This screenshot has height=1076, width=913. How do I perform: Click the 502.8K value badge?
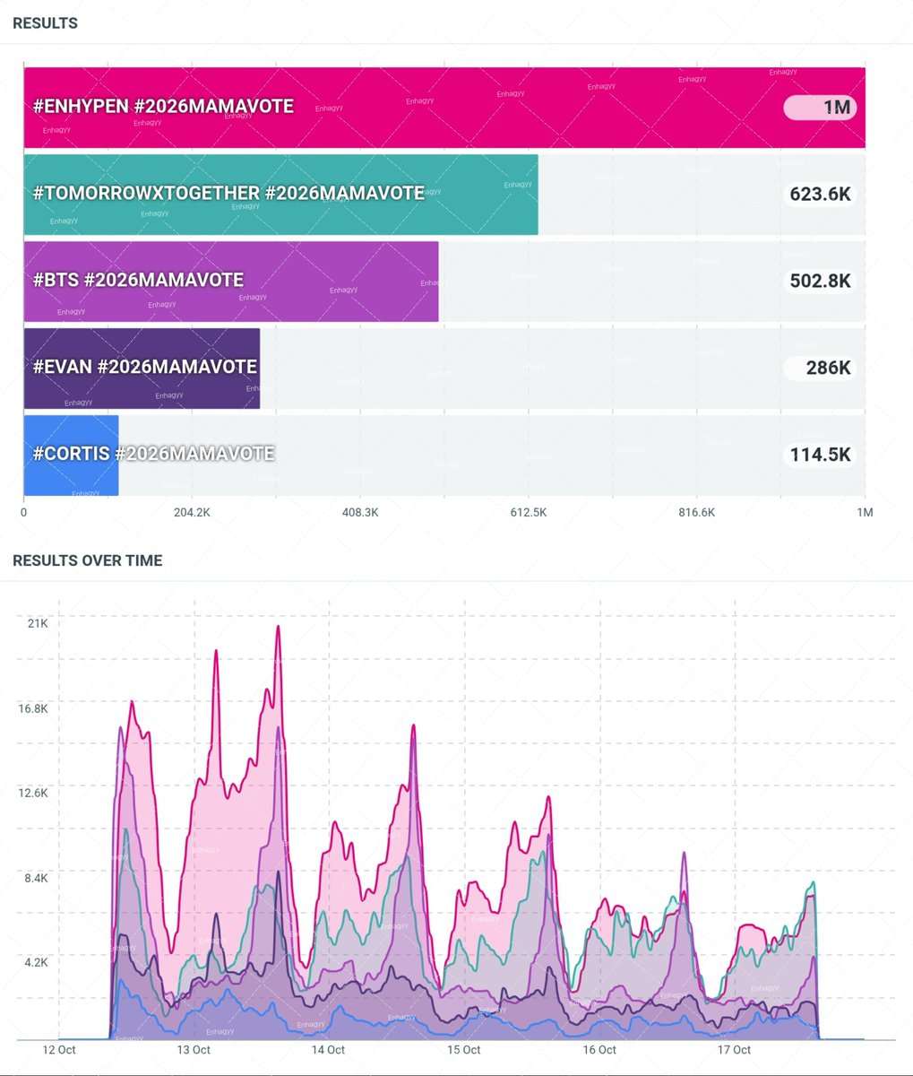[x=820, y=281]
